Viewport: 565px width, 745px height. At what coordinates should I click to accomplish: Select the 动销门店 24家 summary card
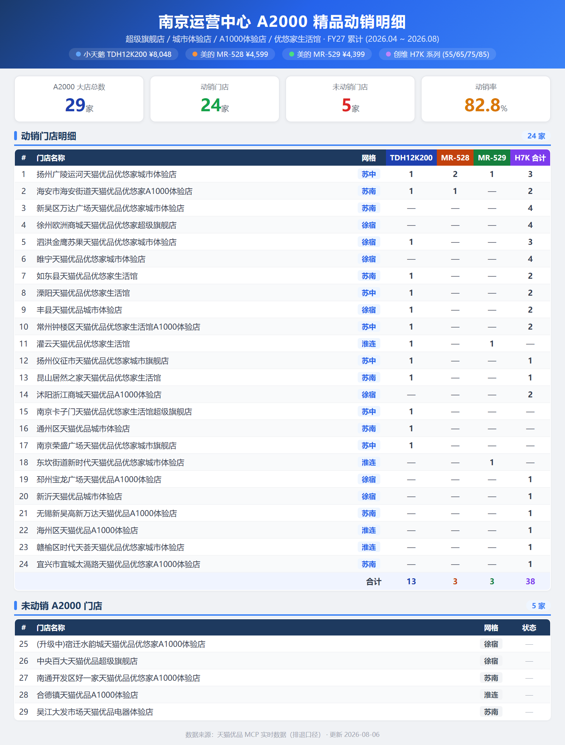(x=215, y=99)
